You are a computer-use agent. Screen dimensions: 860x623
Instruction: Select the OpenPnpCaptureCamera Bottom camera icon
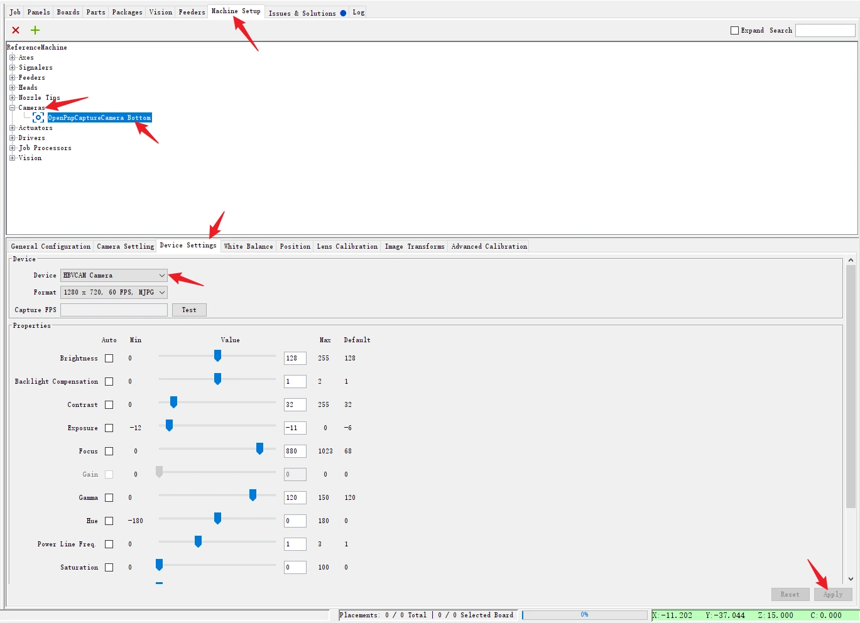pyautogui.click(x=38, y=117)
